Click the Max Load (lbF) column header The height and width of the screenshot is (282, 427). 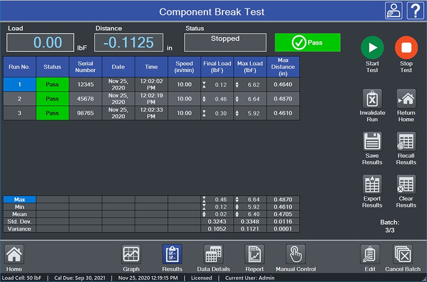click(x=250, y=67)
